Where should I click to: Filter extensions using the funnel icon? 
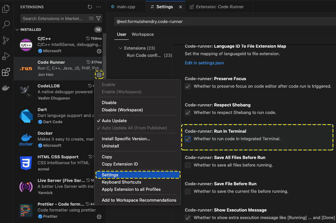point(98,19)
